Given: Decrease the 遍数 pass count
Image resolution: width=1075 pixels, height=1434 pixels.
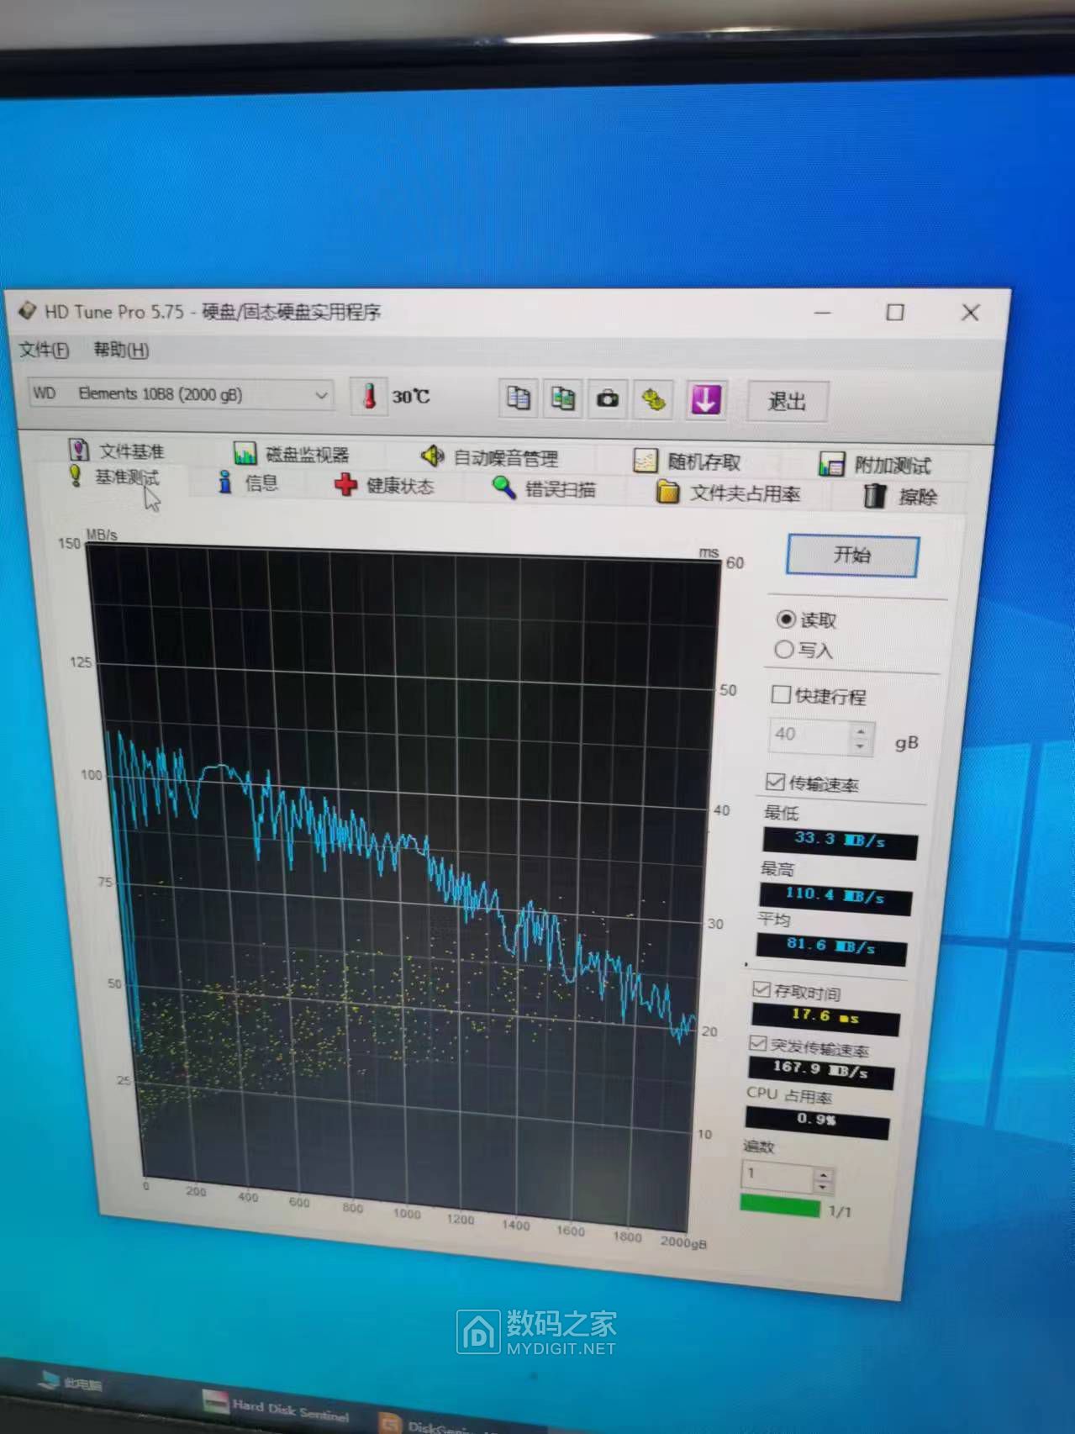Looking at the screenshot, I should (823, 1188).
